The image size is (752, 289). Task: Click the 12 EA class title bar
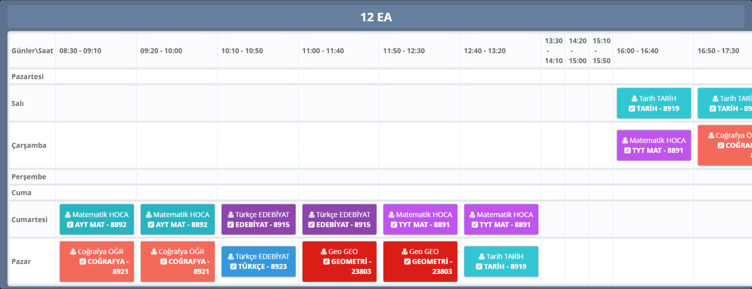point(376,17)
